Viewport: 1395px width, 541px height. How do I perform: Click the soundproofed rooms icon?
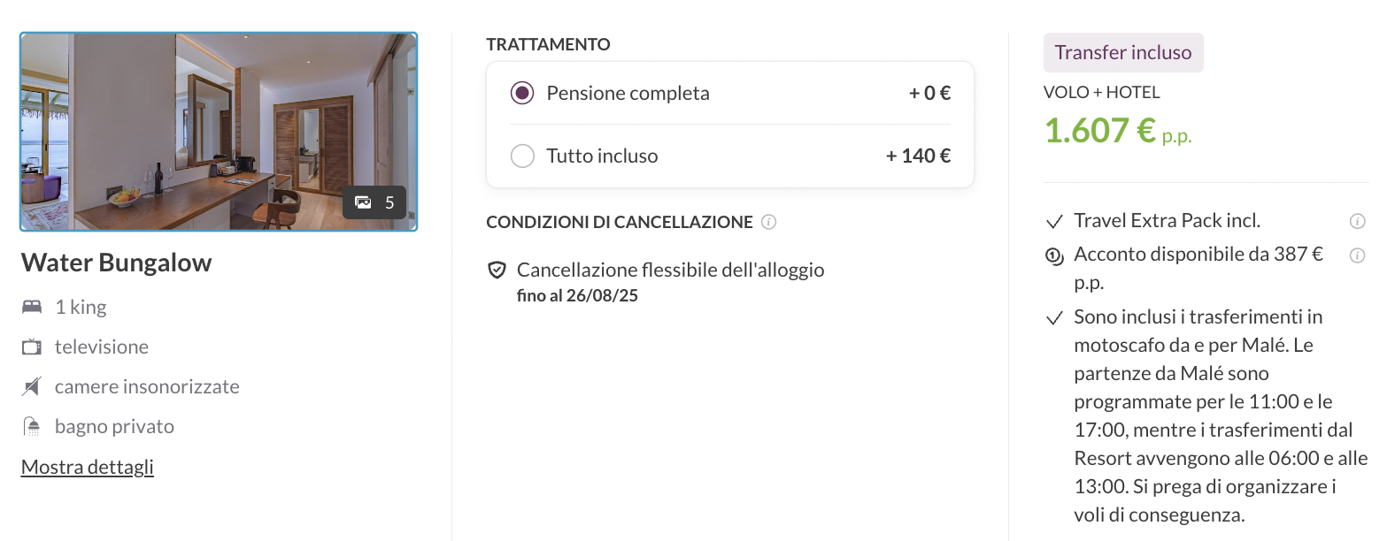click(32, 386)
